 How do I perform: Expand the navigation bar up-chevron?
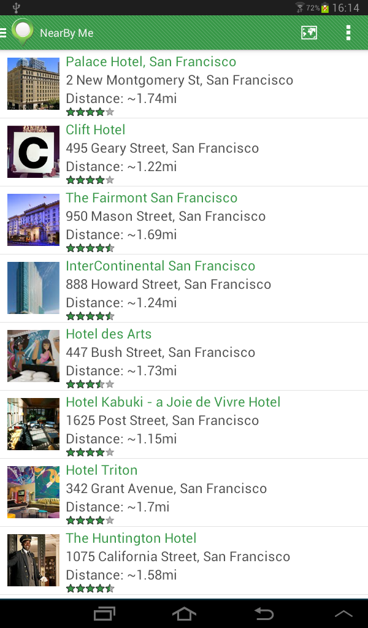[x=343, y=613]
